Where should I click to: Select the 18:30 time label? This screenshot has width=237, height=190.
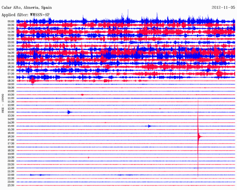11,150
